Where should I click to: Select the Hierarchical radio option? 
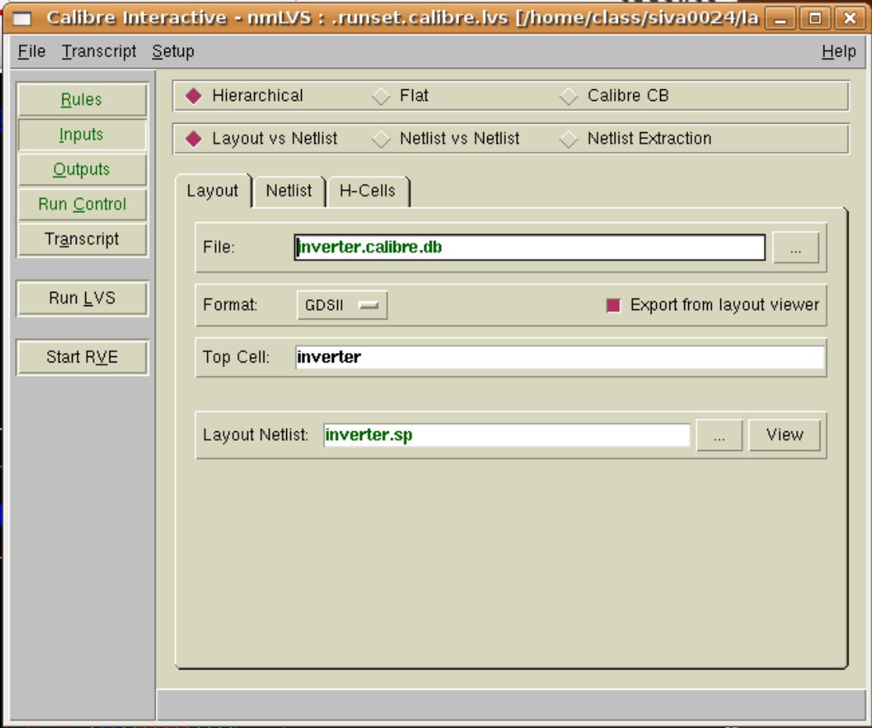(245, 96)
